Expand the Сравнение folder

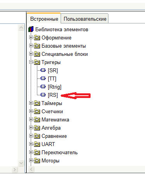pos(31,136)
